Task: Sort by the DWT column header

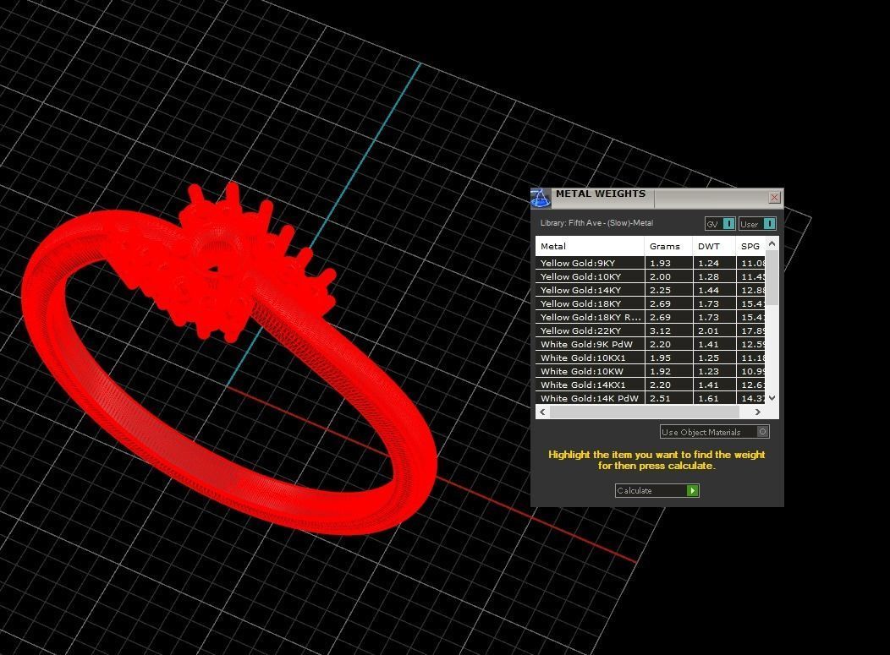Action: (x=714, y=246)
